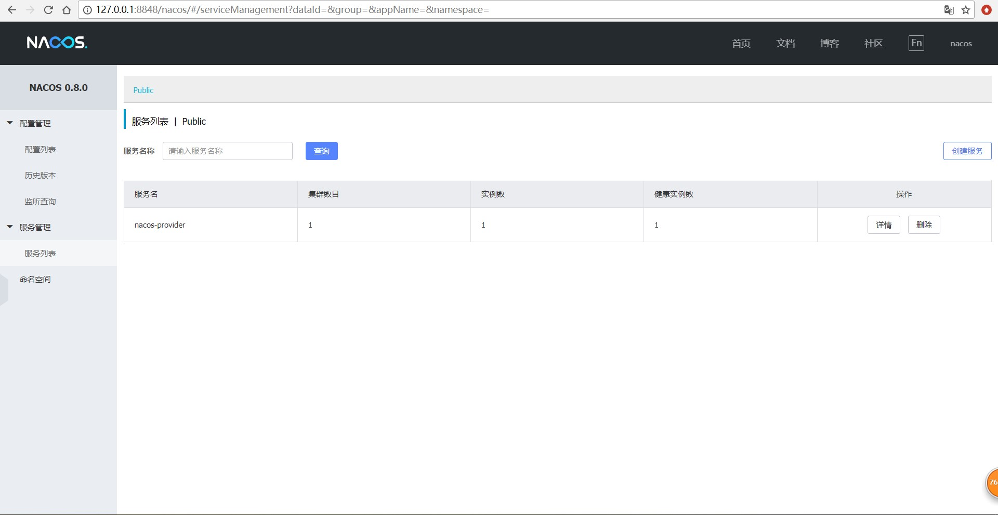Open 社区 in the top navigation
Image resolution: width=998 pixels, height=515 pixels.
point(874,44)
